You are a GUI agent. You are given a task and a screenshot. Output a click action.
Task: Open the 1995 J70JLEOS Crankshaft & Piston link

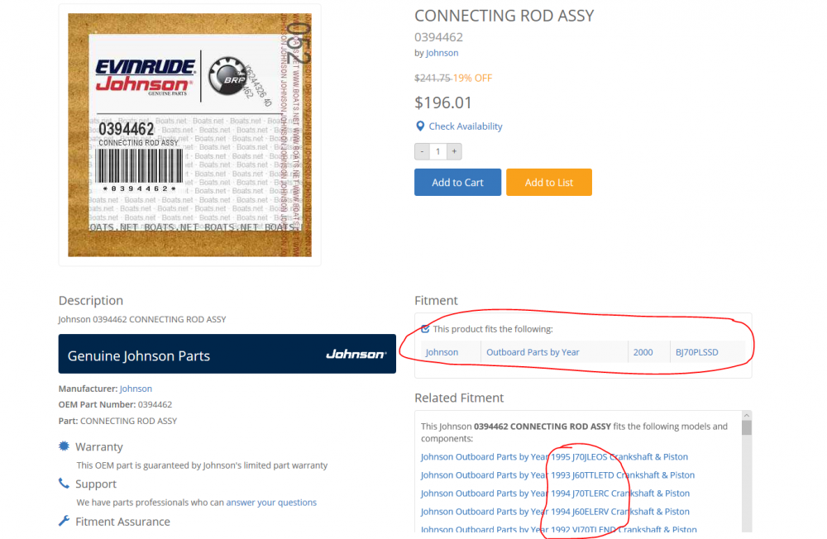[554, 456]
